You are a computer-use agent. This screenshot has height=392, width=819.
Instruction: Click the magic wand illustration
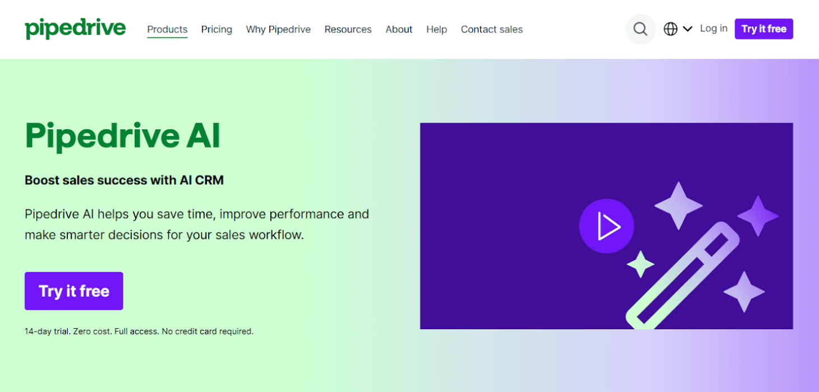coord(682,276)
